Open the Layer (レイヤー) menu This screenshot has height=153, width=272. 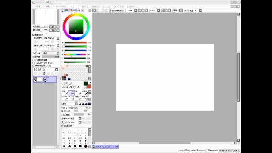click(x=74, y=6)
